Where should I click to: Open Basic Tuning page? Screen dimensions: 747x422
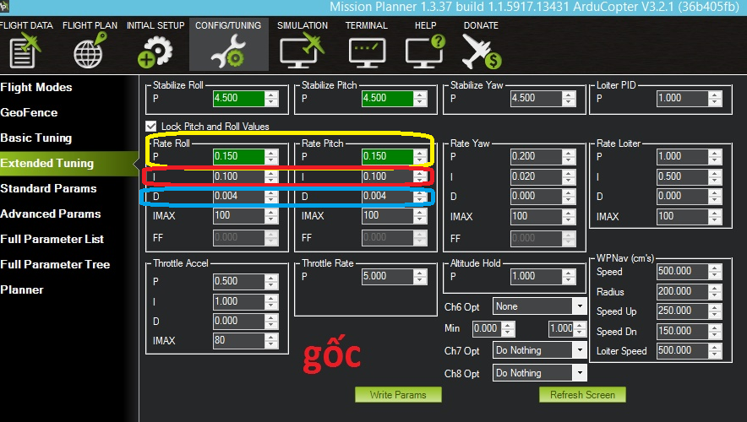pos(36,138)
